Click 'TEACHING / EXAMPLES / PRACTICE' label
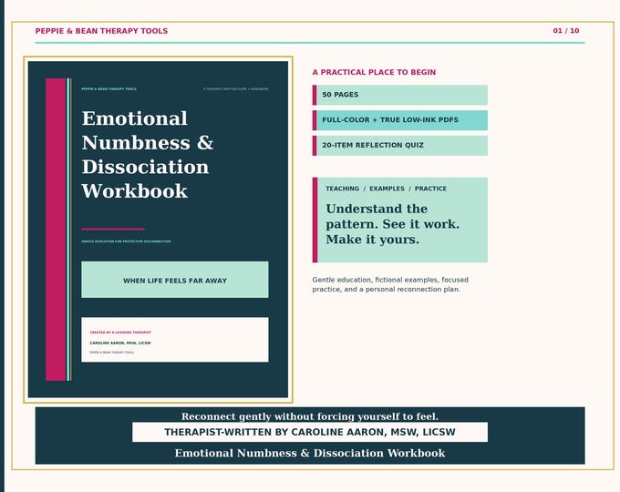This screenshot has width=620, height=492. coord(386,189)
